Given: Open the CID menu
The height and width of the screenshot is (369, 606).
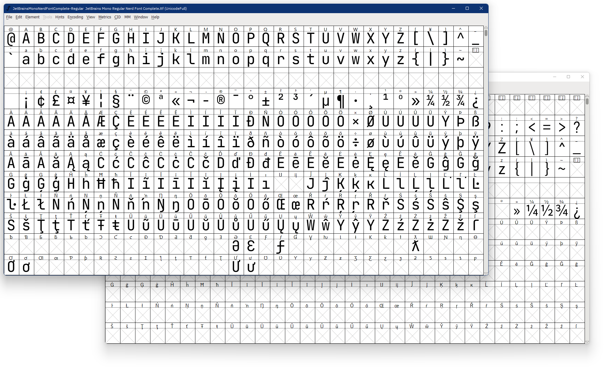Looking at the screenshot, I should [117, 17].
